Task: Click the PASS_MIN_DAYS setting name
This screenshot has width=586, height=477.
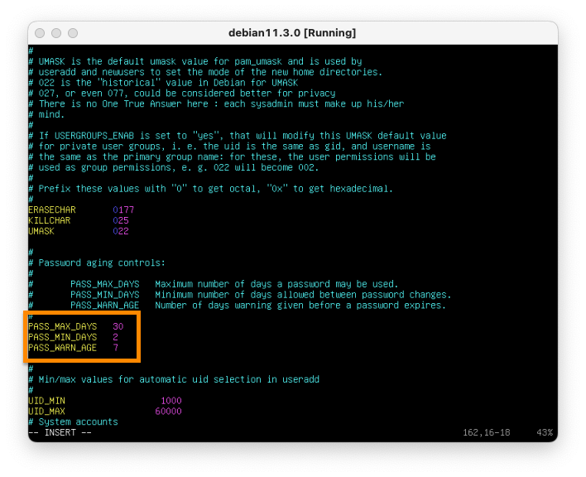Action: 62,337
